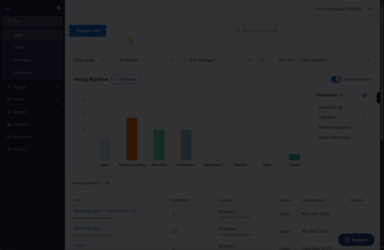Open the All teams filter dropdown
Viewport: 384px width, 250px height.
147,60
